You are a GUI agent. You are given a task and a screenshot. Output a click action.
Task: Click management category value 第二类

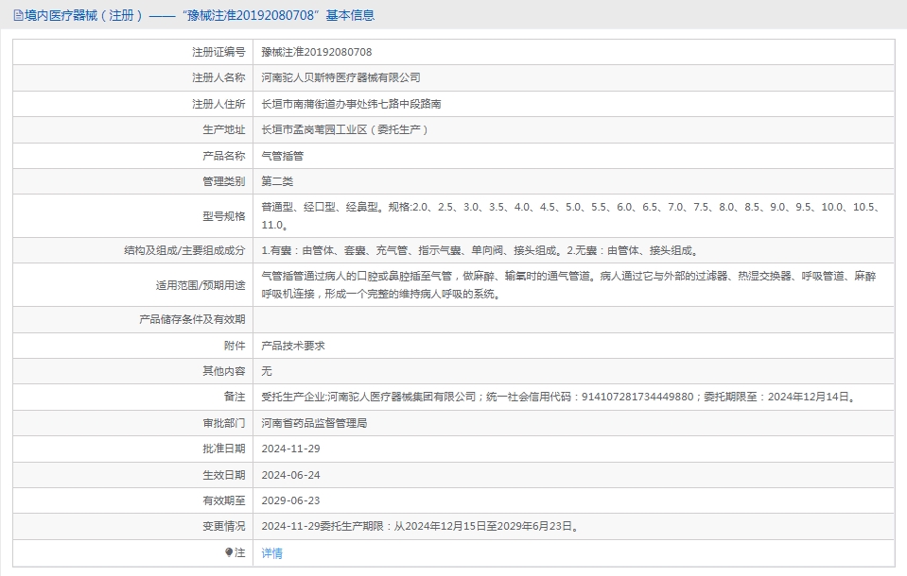[x=277, y=181]
